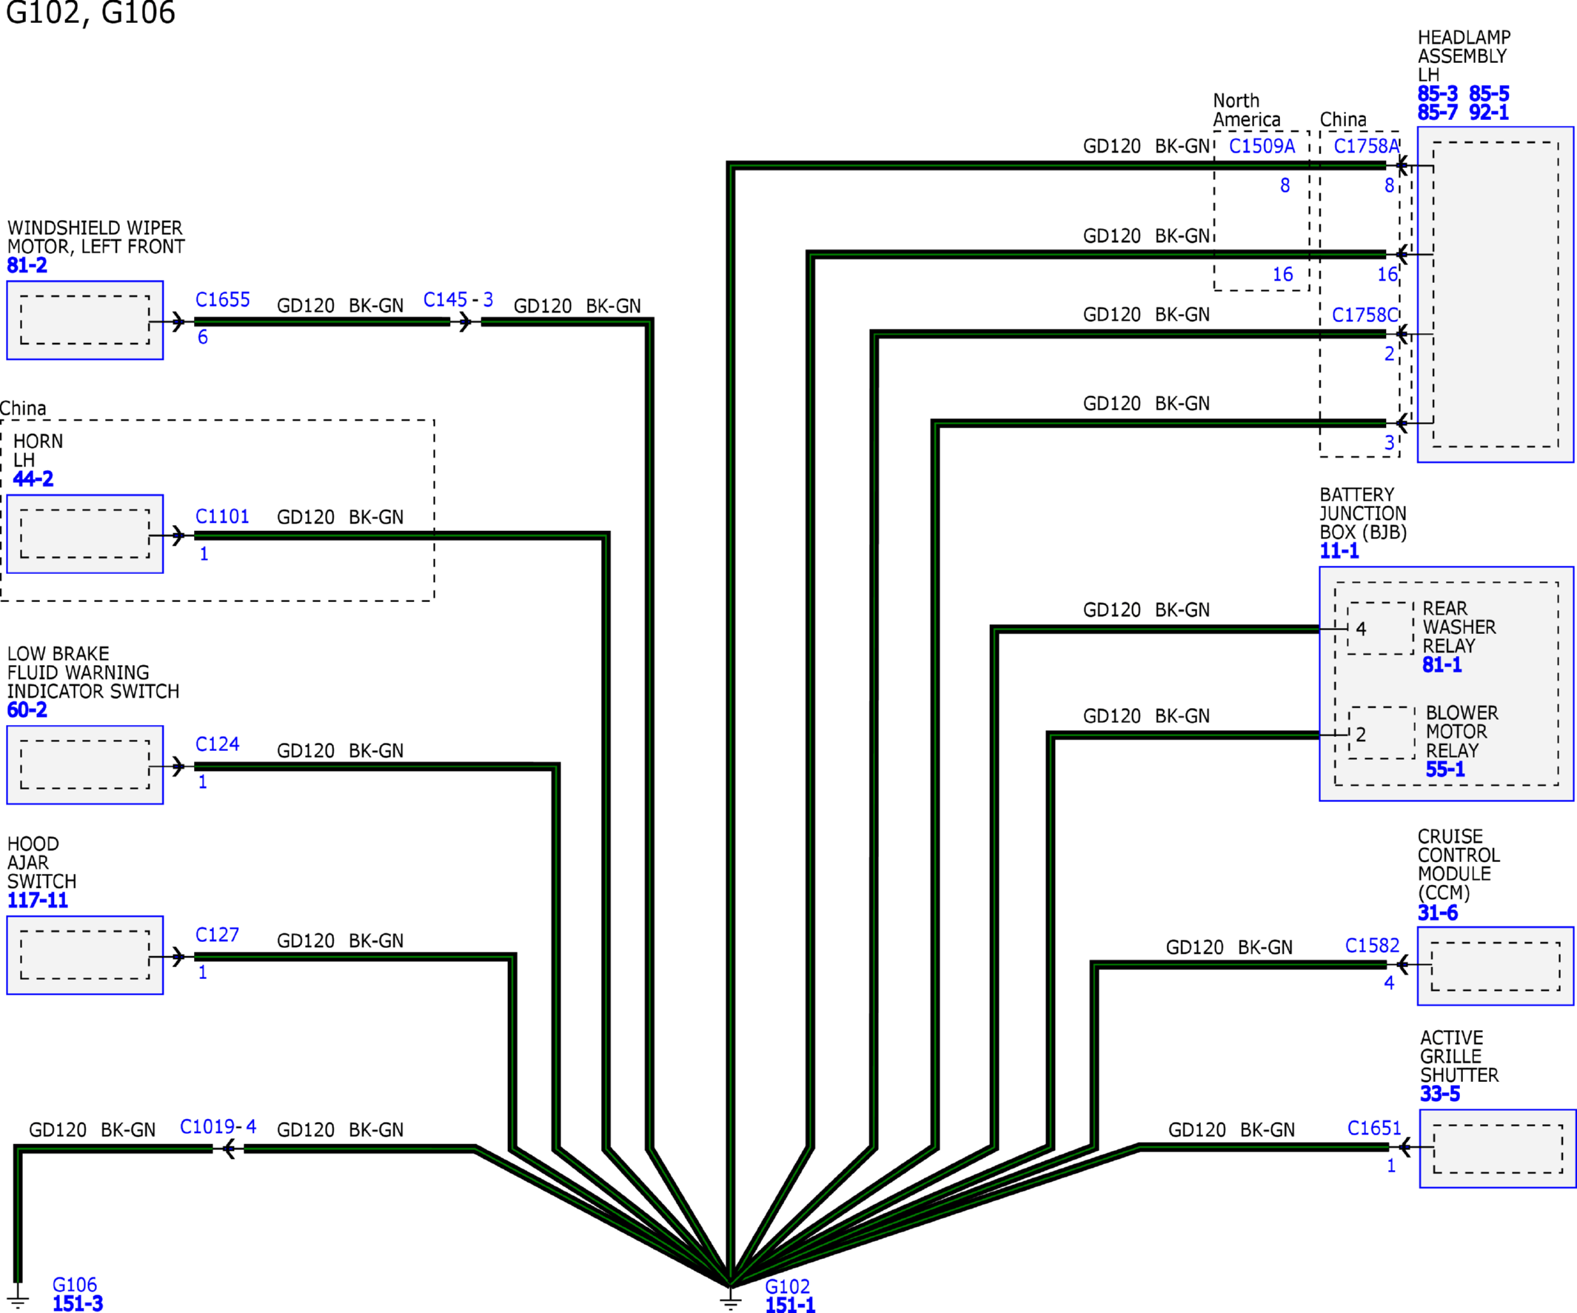This screenshot has width=1577, height=1313.
Task: Click the Headlamp Assembly LH component box
Action: 1495,295
